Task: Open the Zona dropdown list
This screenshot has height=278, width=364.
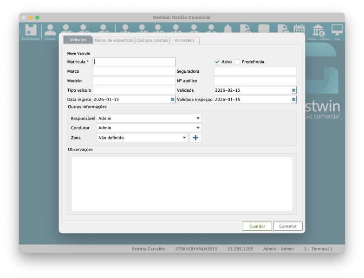Action: 184,138
